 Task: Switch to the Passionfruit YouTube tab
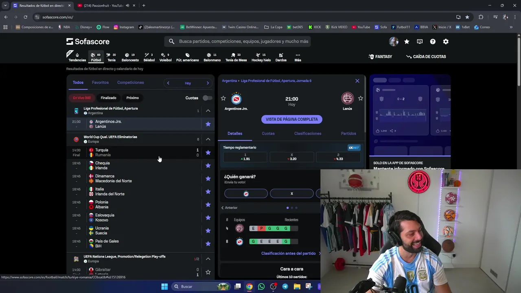tap(104, 6)
